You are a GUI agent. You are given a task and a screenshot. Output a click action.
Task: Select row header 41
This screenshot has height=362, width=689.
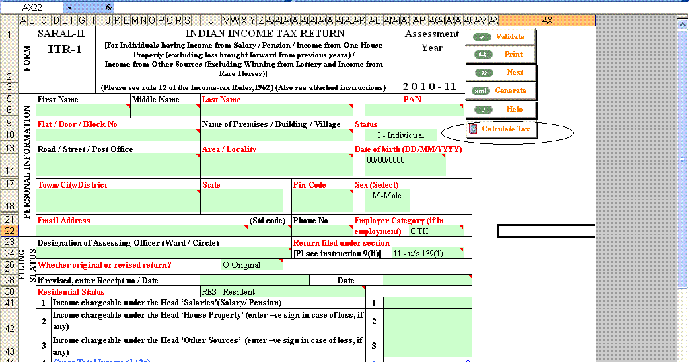9,303
